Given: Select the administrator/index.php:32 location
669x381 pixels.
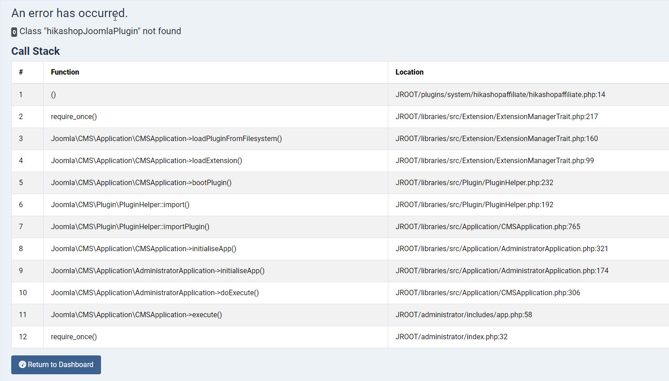Looking at the screenshot, I should 451,337.
